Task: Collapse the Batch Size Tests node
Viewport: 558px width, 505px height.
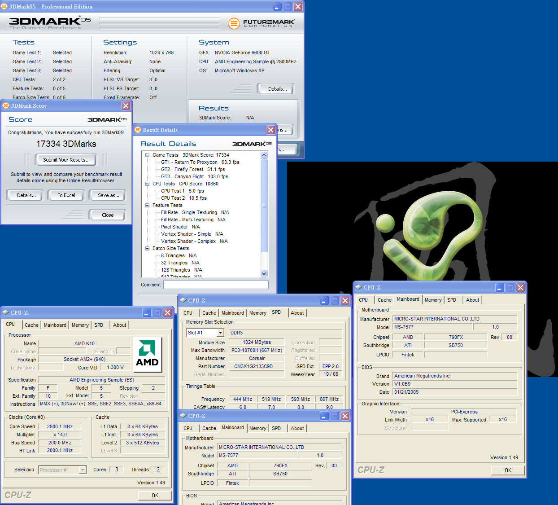Action: click(147, 248)
